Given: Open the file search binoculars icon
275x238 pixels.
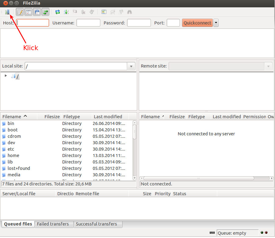Looking at the screenshot, I should [x=129, y=12].
